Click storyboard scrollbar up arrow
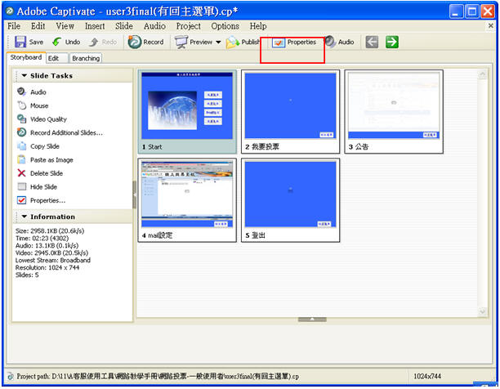The height and width of the screenshot is (389, 500). (x=483, y=74)
